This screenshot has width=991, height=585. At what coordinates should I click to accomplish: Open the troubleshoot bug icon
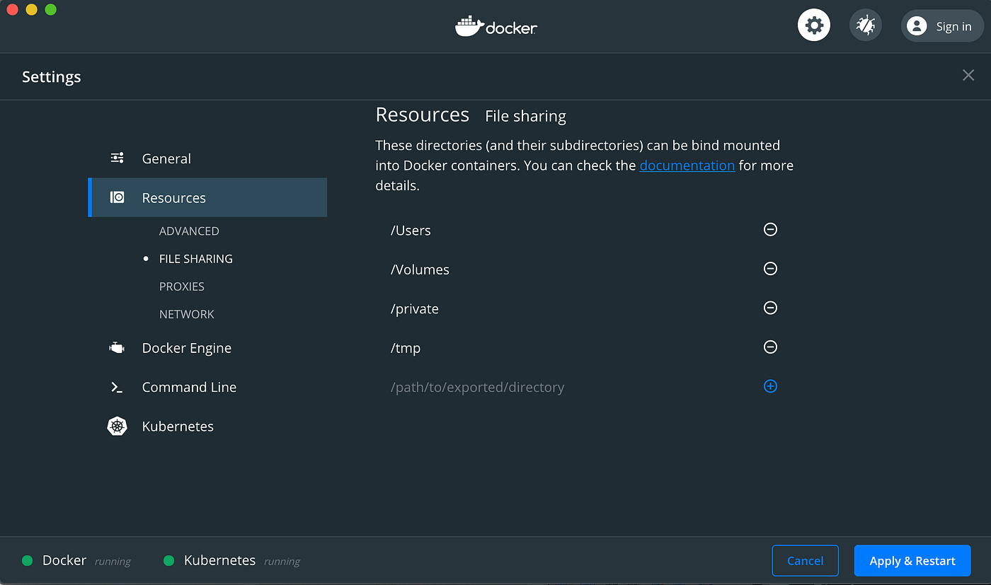(x=866, y=26)
